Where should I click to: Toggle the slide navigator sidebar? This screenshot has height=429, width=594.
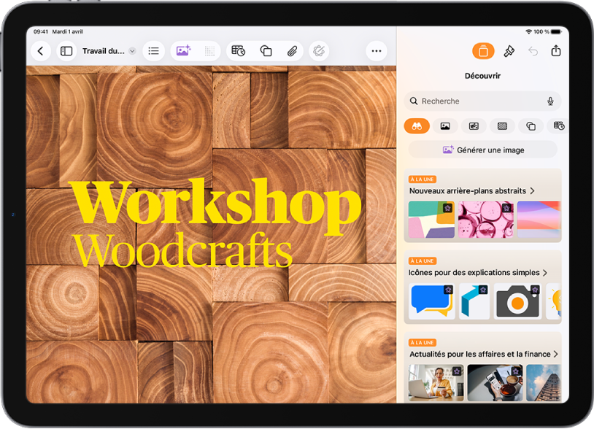(66, 51)
